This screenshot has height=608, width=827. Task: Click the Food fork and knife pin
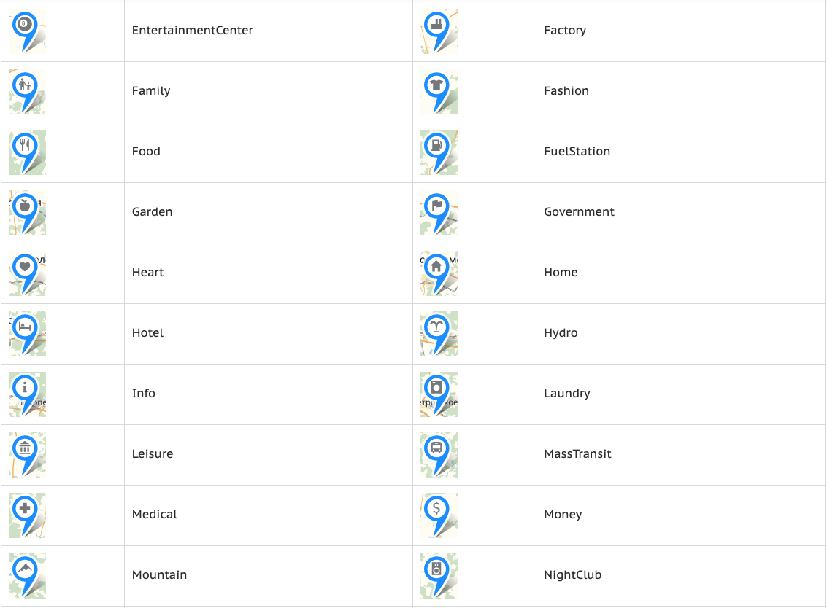(x=27, y=152)
